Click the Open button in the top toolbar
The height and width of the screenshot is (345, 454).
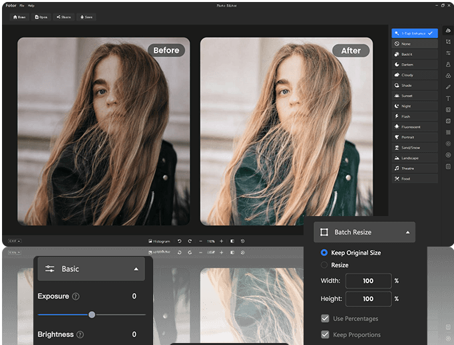tap(41, 17)
